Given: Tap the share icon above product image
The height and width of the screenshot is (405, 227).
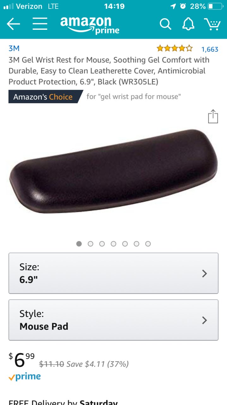Looking at the screenshot, I should pyautogui.click(x=213, y=116).
